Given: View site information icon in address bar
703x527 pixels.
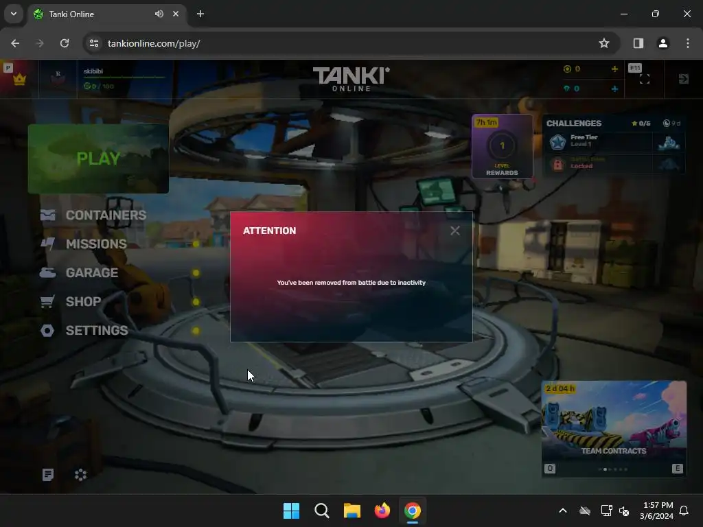Looking at the screenshot, I should pos(94,43).
